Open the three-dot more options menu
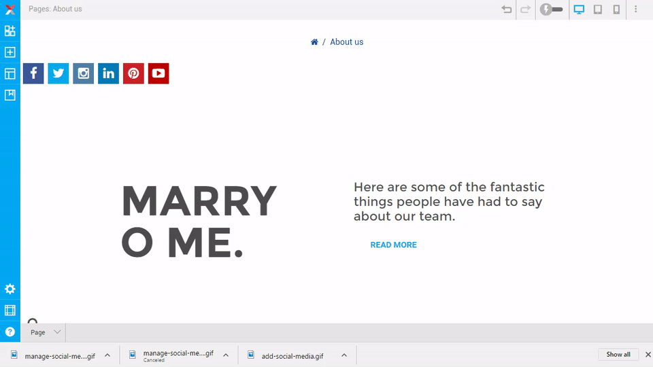Viewport: 653px width, 367px height. coord(636,10)
